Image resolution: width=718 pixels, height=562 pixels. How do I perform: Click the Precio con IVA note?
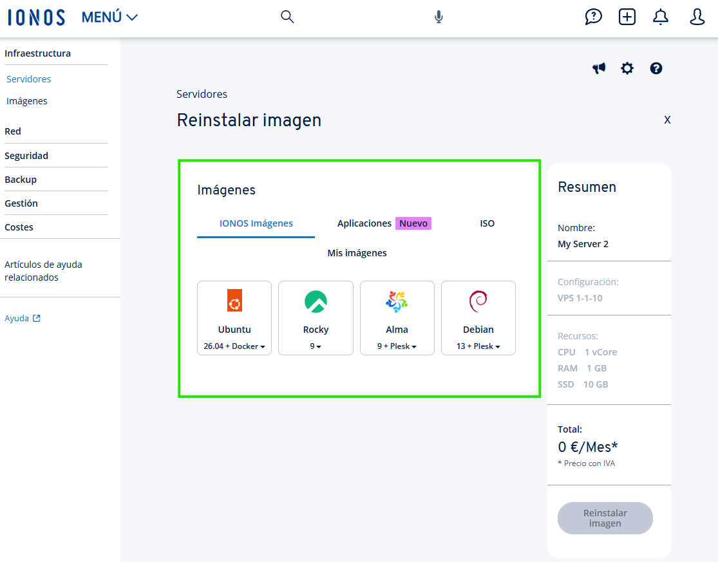(x=586, y=463)
